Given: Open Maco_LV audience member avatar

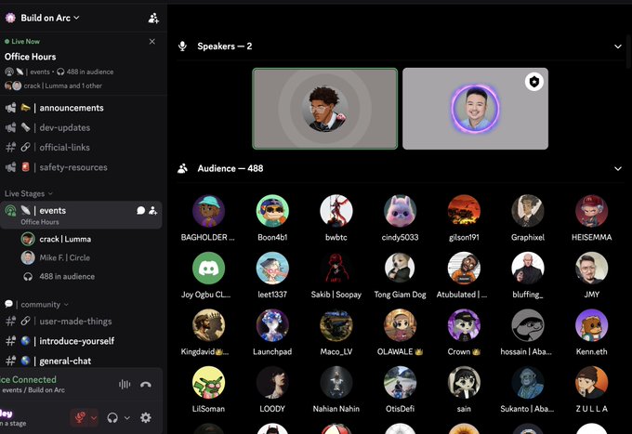Looking at the screenshot, I should click(x=336, y=325).
